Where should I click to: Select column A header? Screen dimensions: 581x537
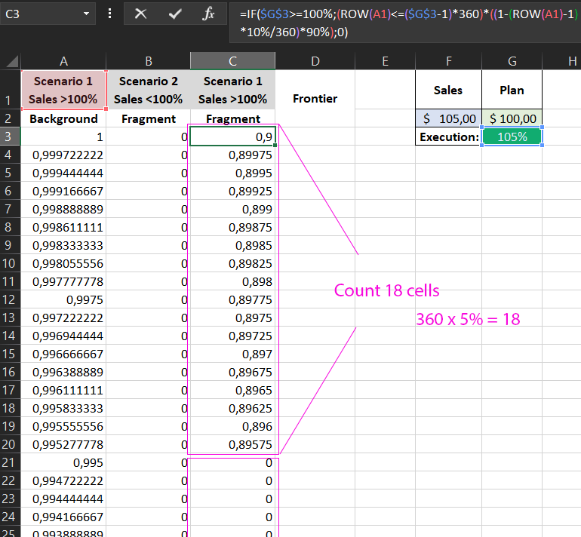coord(63,60)
